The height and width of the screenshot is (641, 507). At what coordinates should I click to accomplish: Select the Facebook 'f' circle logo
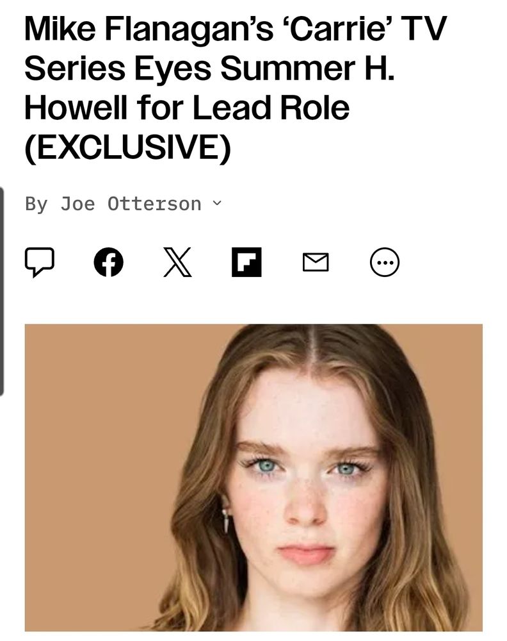[109, 262]
